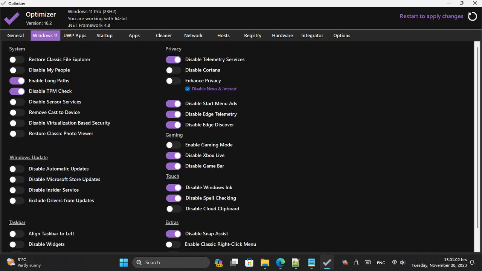Enable Gaming Mode
The height and width of the screenshot is (271, 482).
[173, 145]
